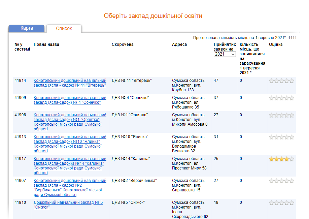Click system number 41910
Image resolution: width=309 pixels, height=219 pixels.
20,202
